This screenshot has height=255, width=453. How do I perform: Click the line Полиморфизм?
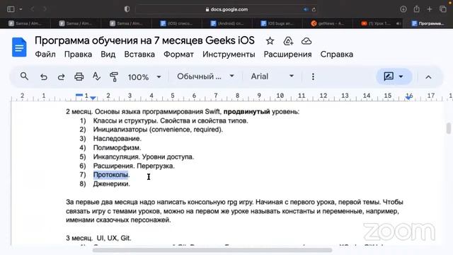[x=117, y=148]
